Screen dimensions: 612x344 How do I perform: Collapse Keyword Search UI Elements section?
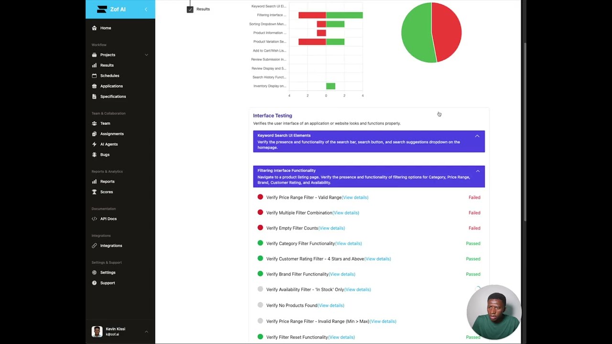coord(477,136)
